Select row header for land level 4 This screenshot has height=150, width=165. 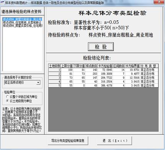point(55,82)
